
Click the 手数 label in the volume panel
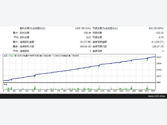(5, 84)
